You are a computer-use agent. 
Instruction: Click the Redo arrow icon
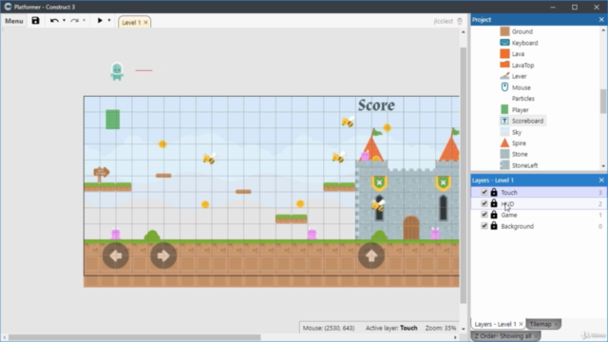(x=74, y=21)
